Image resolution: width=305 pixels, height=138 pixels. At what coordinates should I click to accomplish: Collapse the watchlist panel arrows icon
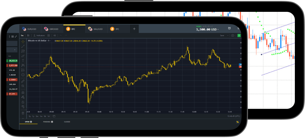16,36
